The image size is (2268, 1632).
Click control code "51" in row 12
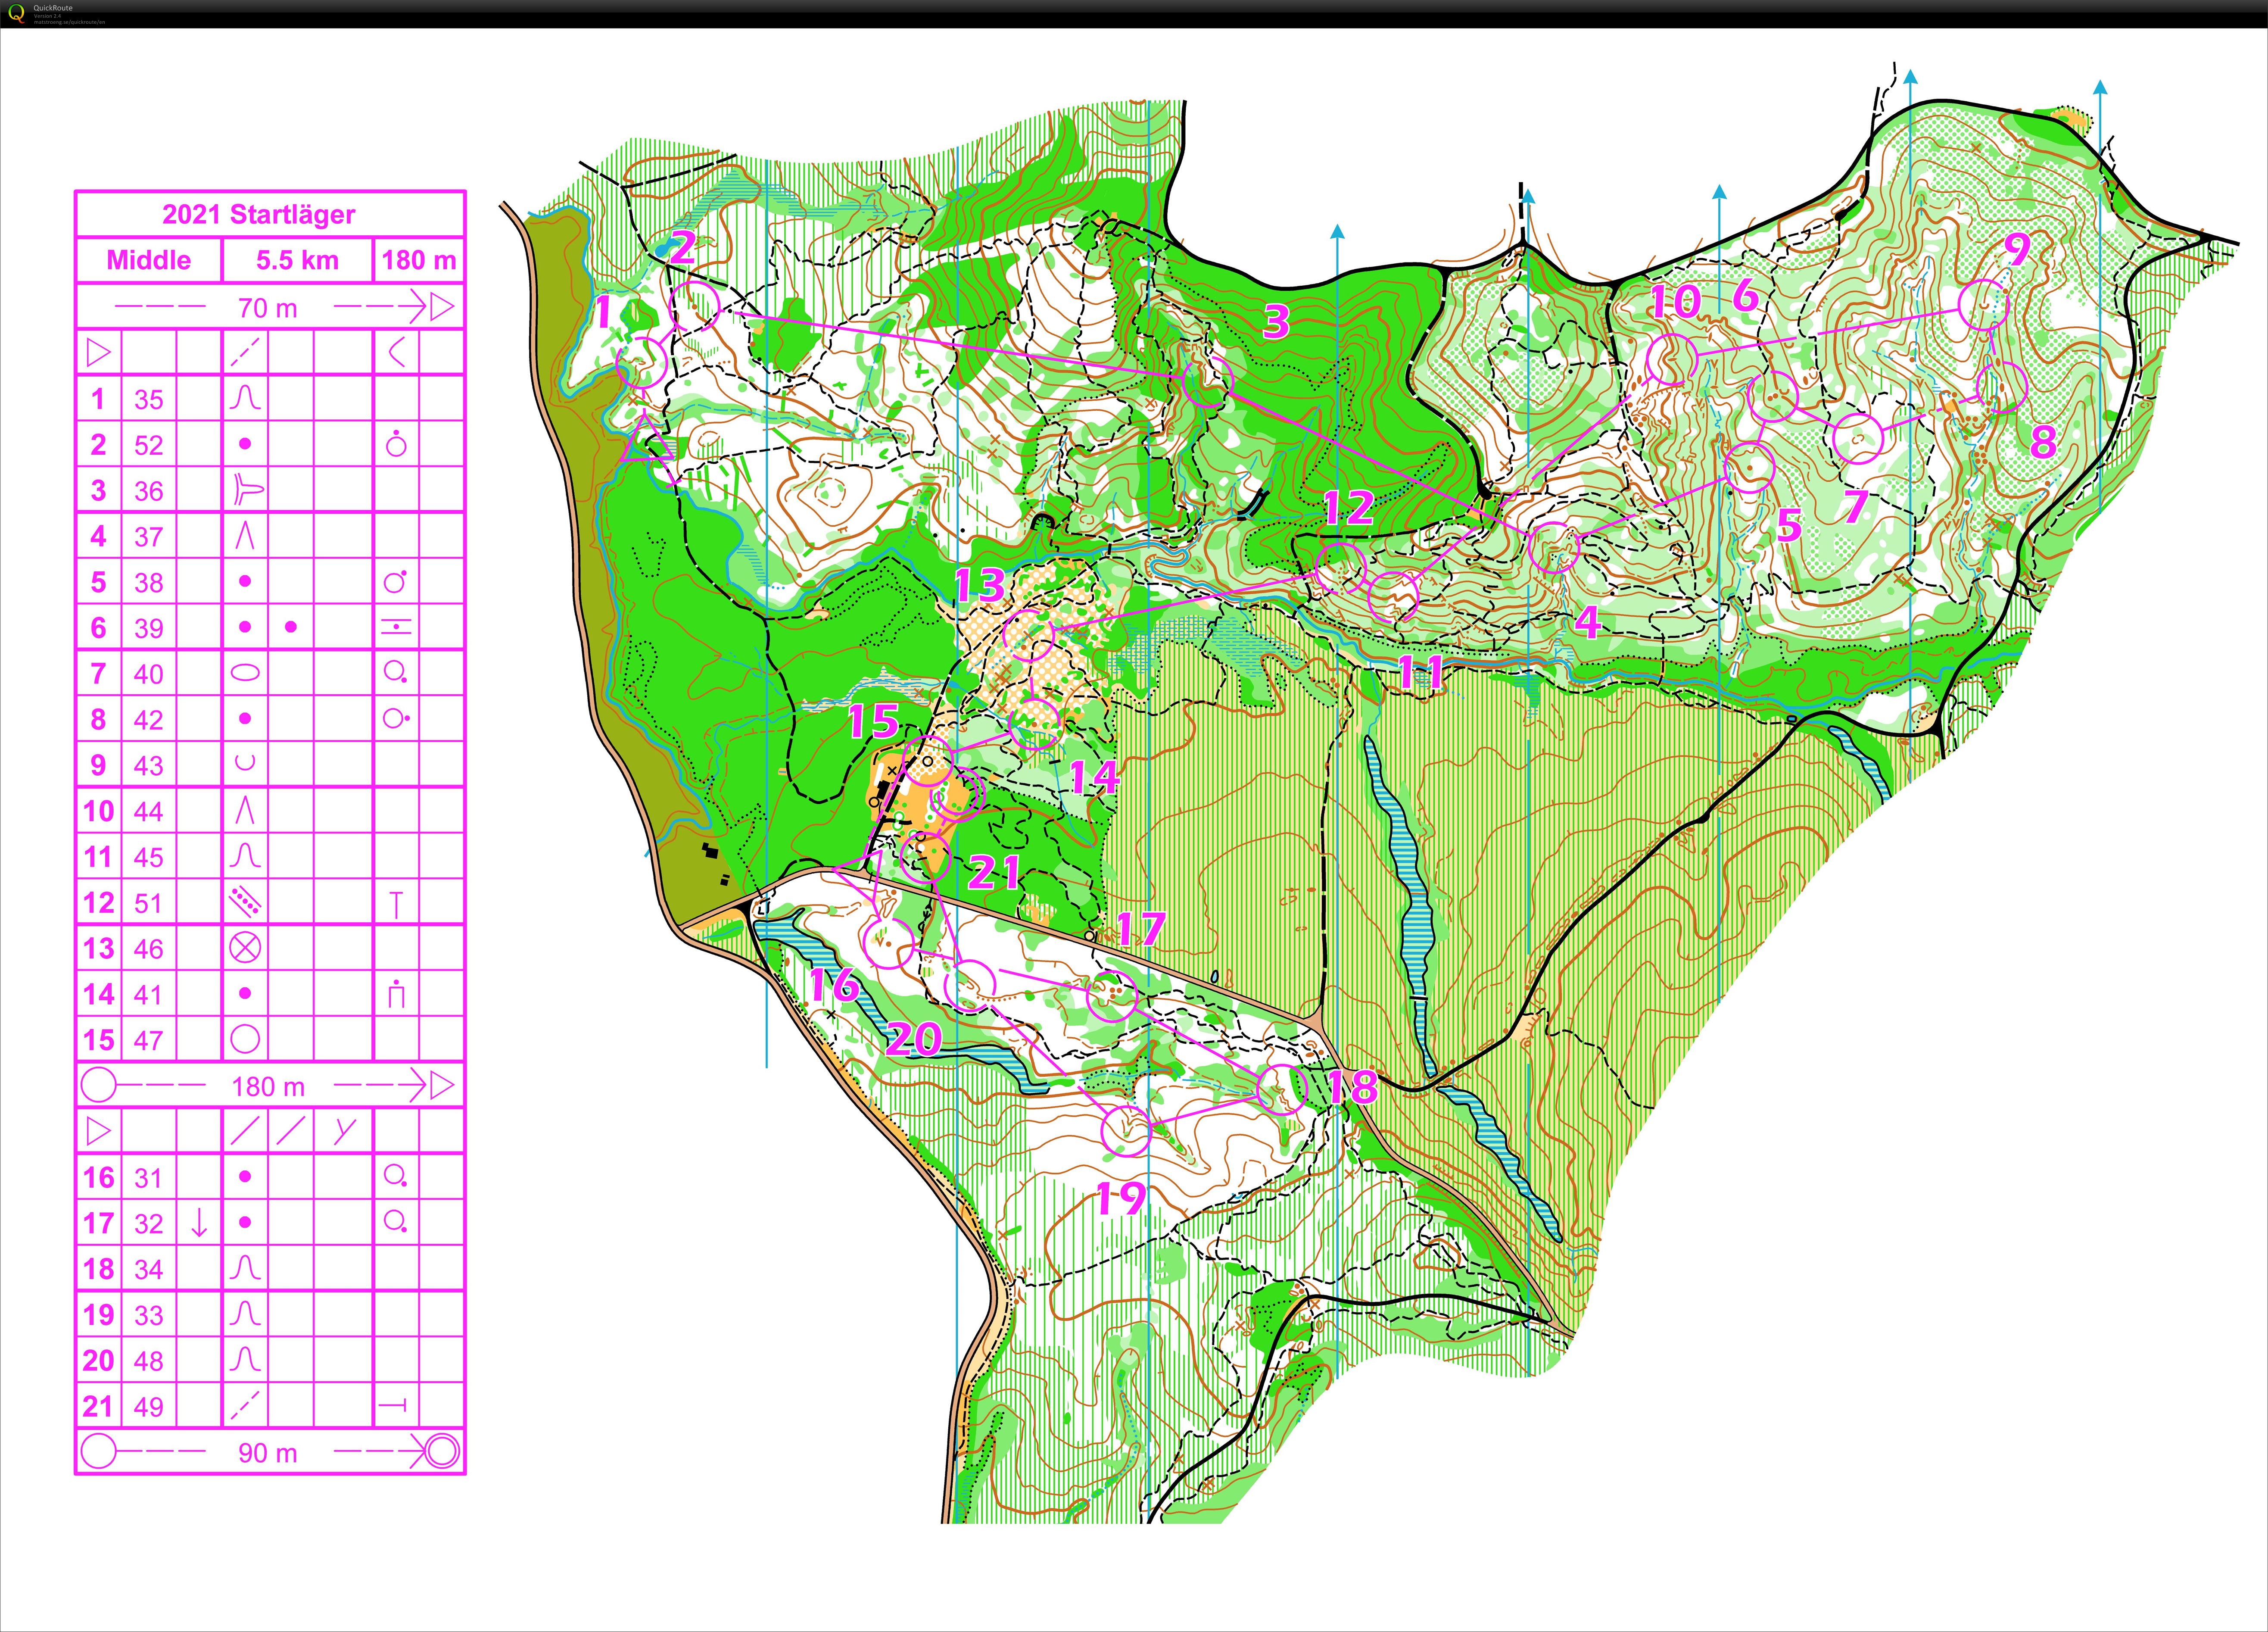(x=148, y=903)
